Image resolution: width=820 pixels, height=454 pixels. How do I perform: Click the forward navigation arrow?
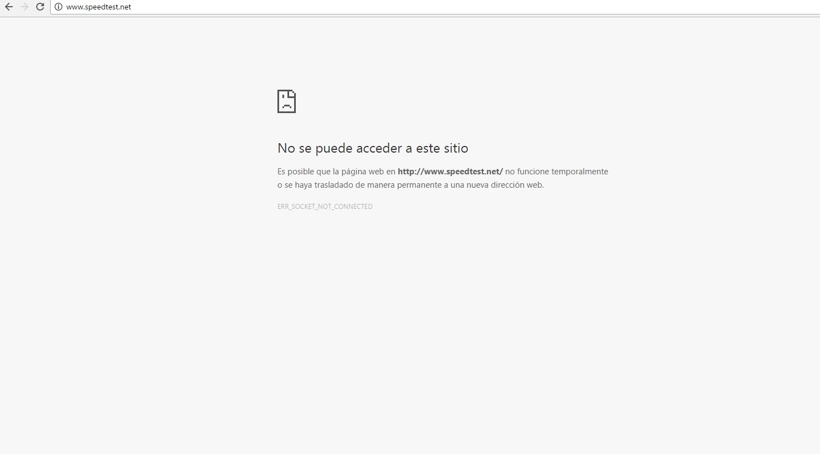25,7
